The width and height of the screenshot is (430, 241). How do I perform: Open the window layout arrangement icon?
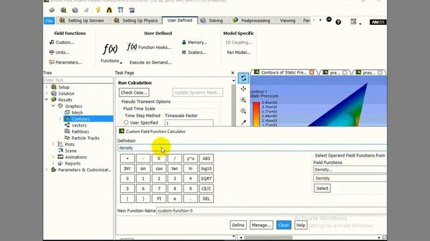pyautogui.click(x=353, y=21)
